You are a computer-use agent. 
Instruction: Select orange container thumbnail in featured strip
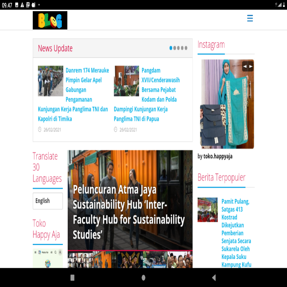pos(105,260)
